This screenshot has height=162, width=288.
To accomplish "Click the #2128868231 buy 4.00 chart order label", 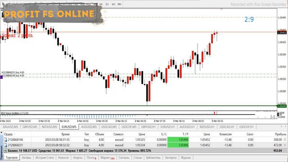I will 13,72.
